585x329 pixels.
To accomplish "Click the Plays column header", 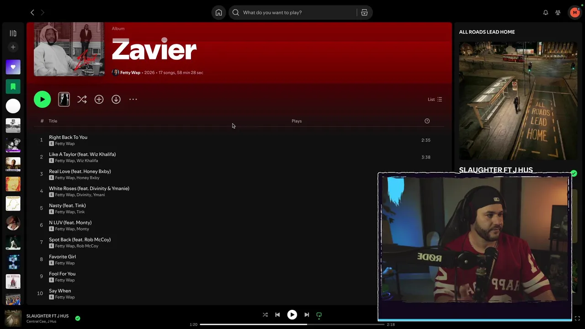I will click(x=297, y=121).
